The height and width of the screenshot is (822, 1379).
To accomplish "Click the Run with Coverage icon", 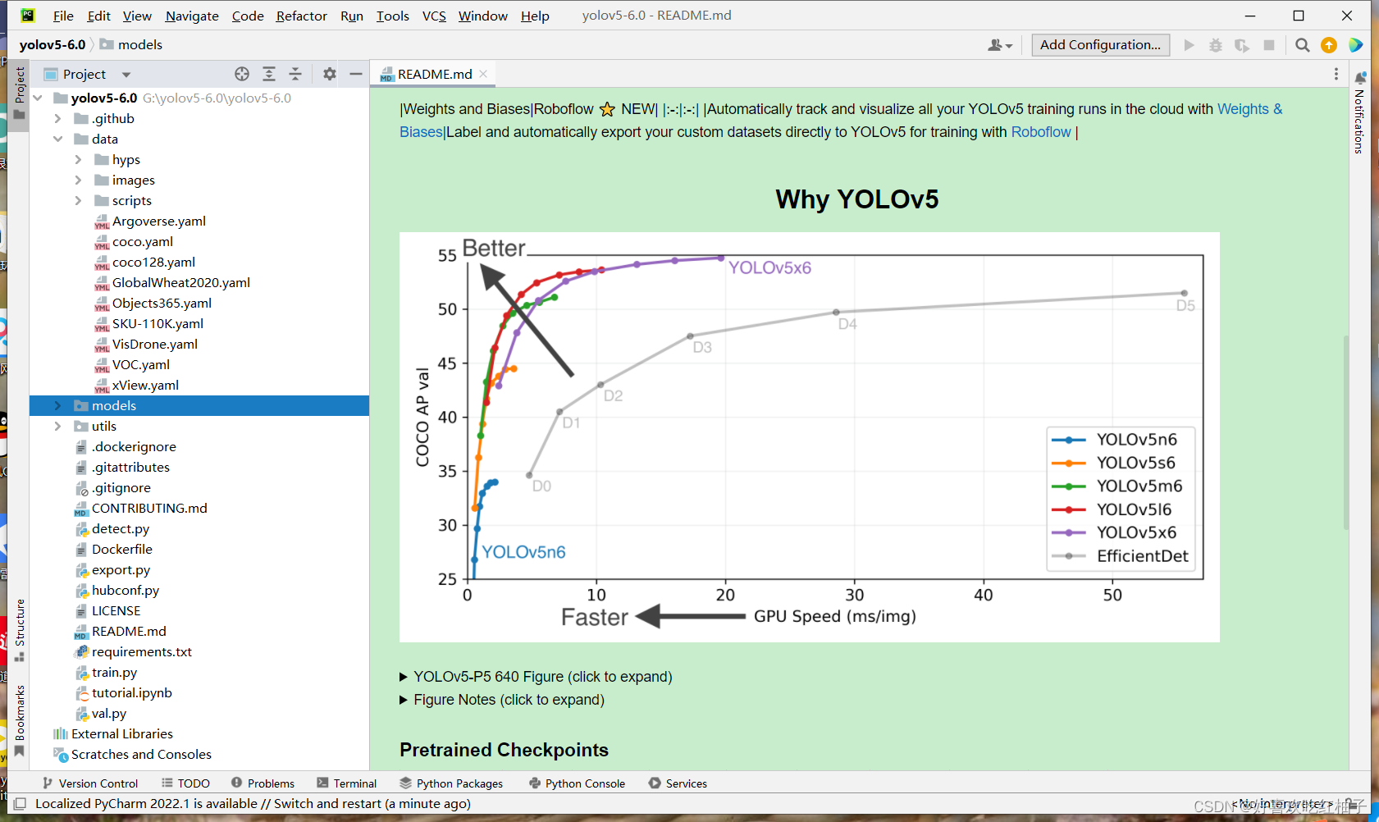I will [1242, 45].
